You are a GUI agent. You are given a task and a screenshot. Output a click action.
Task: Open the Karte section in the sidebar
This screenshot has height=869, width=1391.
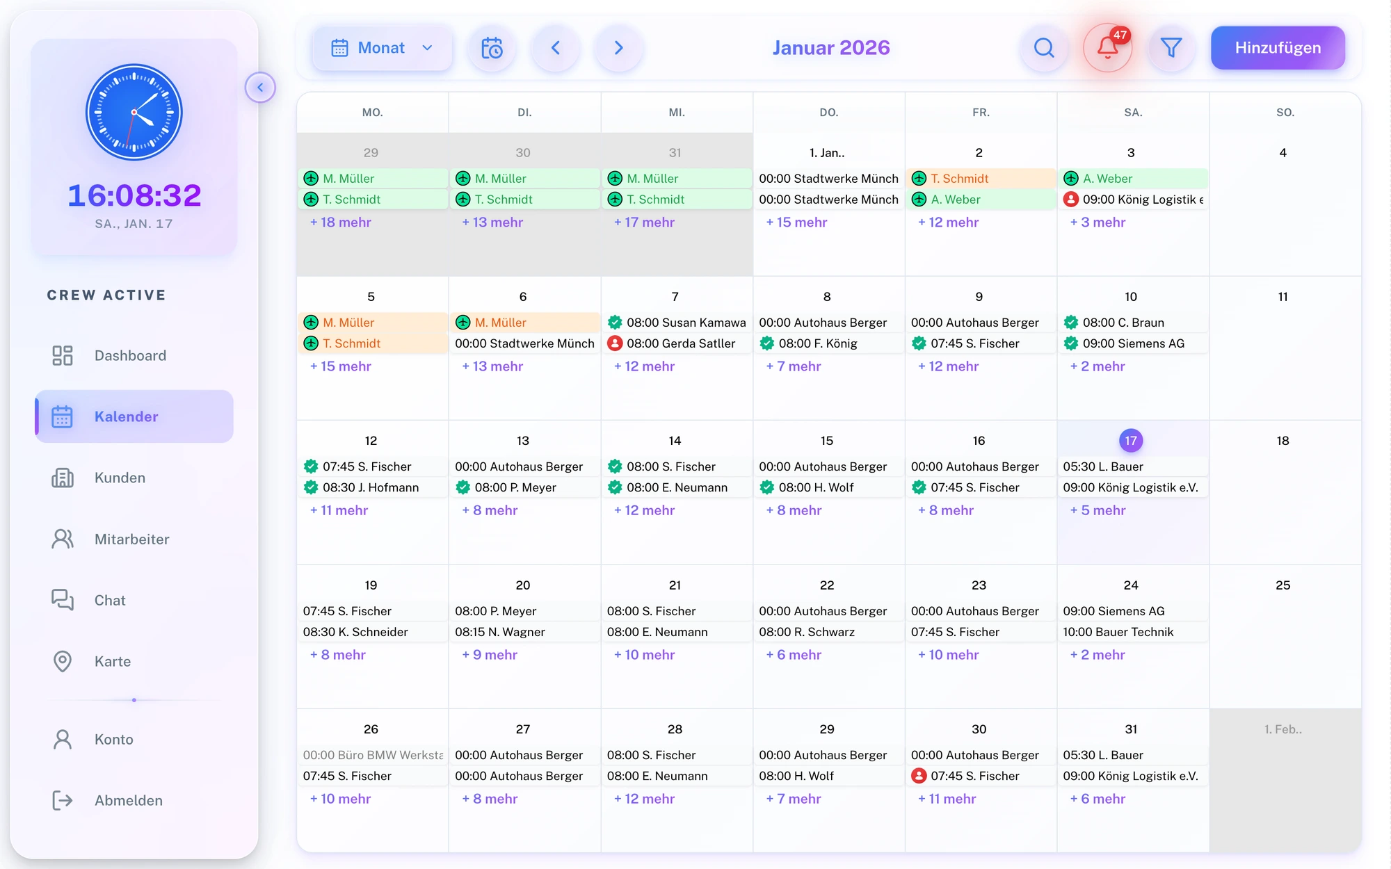click(112, 661)
